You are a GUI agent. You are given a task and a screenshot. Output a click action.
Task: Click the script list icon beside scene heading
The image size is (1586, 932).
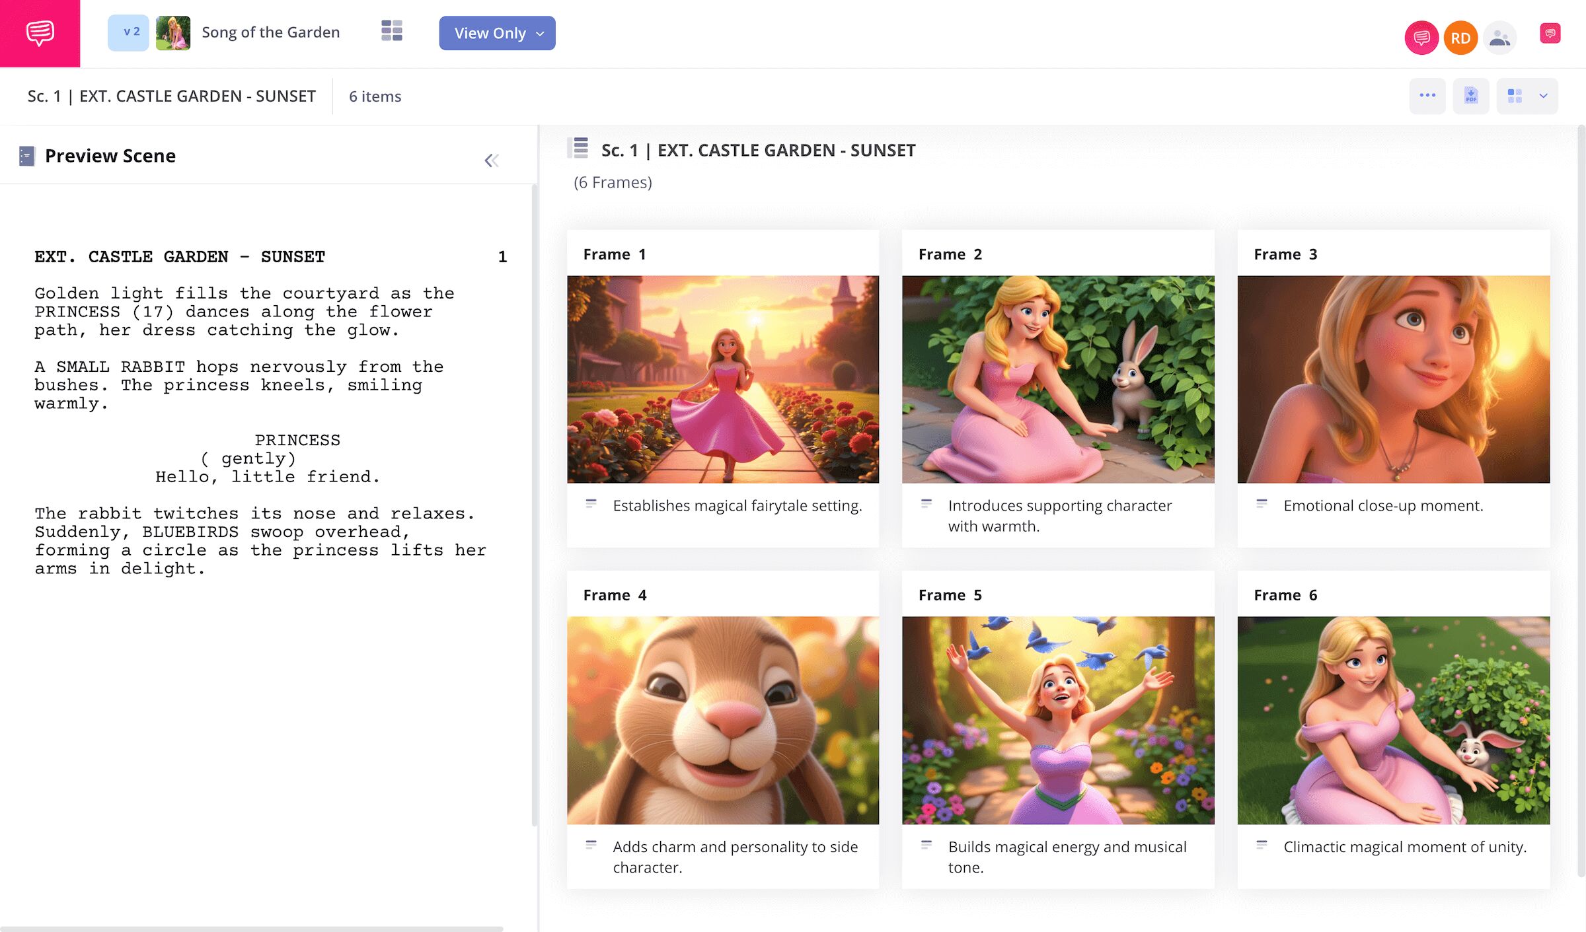(x=579, y=148)
